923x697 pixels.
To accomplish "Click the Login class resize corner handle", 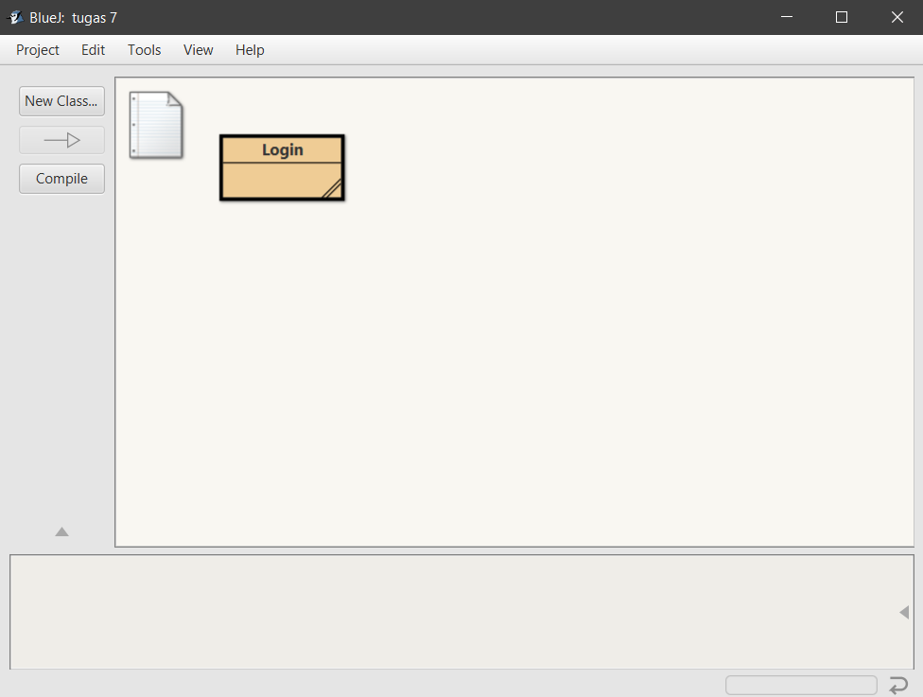I will [333, 188].
